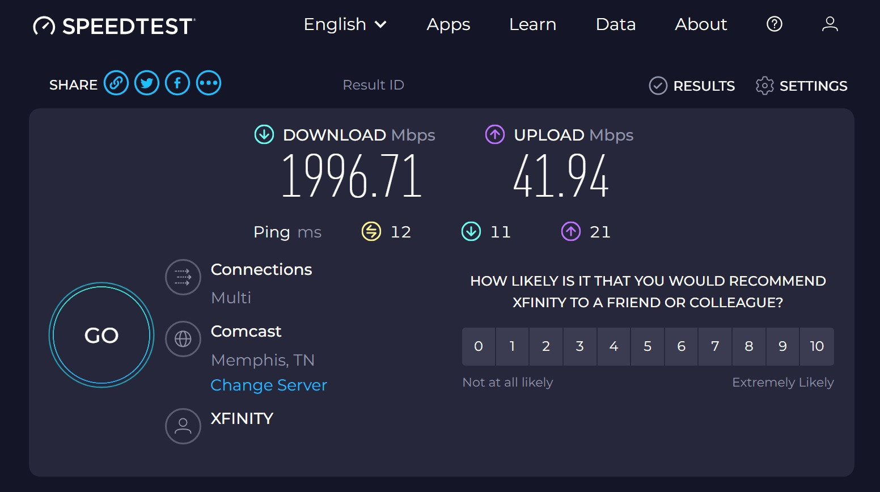This screenshot has height=492, width=880.
Task: Rate recommendation score 2
Action: [546, 346]
